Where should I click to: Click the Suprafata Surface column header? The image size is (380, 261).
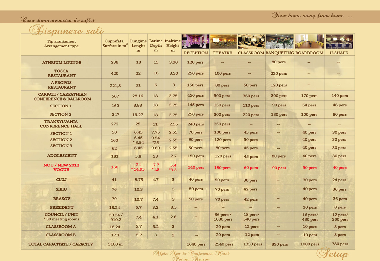tap(115, 43)
